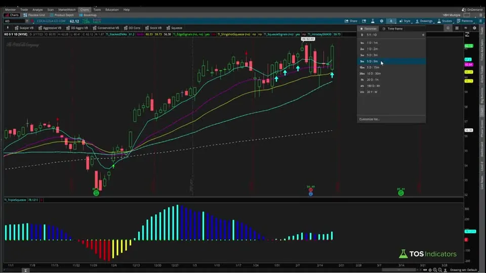The width and height of the screenshot is (486, 273).
Task: Click the Scalper VB study set button
Action: (24, 28)
